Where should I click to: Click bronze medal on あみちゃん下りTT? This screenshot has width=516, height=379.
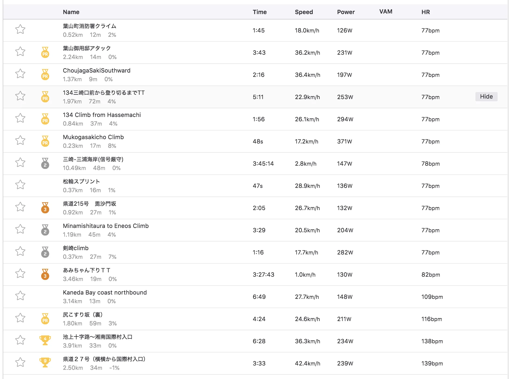pyautogui.click(x=45, y=274)
